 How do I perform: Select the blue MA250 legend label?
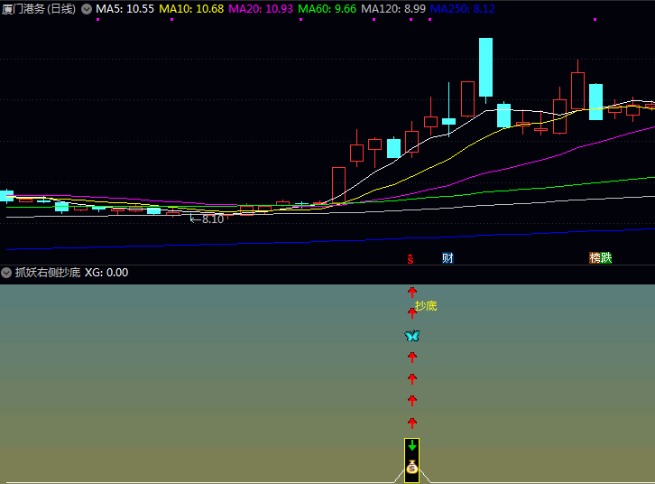coord(462,9)
